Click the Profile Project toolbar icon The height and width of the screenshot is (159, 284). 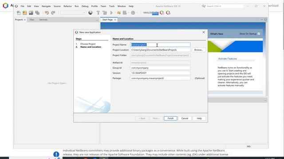pos(125,13)
